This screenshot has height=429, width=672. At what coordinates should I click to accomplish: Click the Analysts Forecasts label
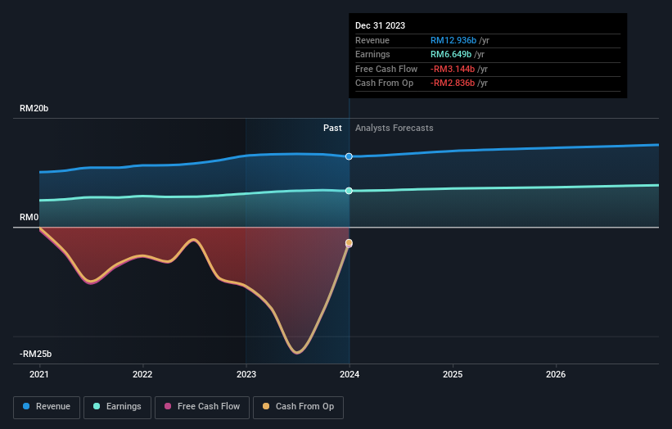[x=395, y=129]
